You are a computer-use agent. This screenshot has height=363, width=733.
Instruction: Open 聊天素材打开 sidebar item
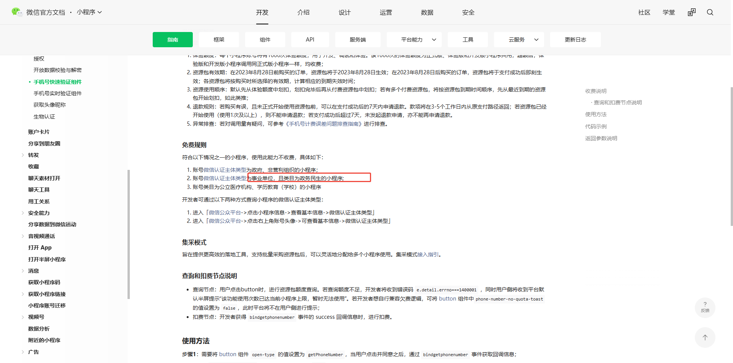coord(44,178)
